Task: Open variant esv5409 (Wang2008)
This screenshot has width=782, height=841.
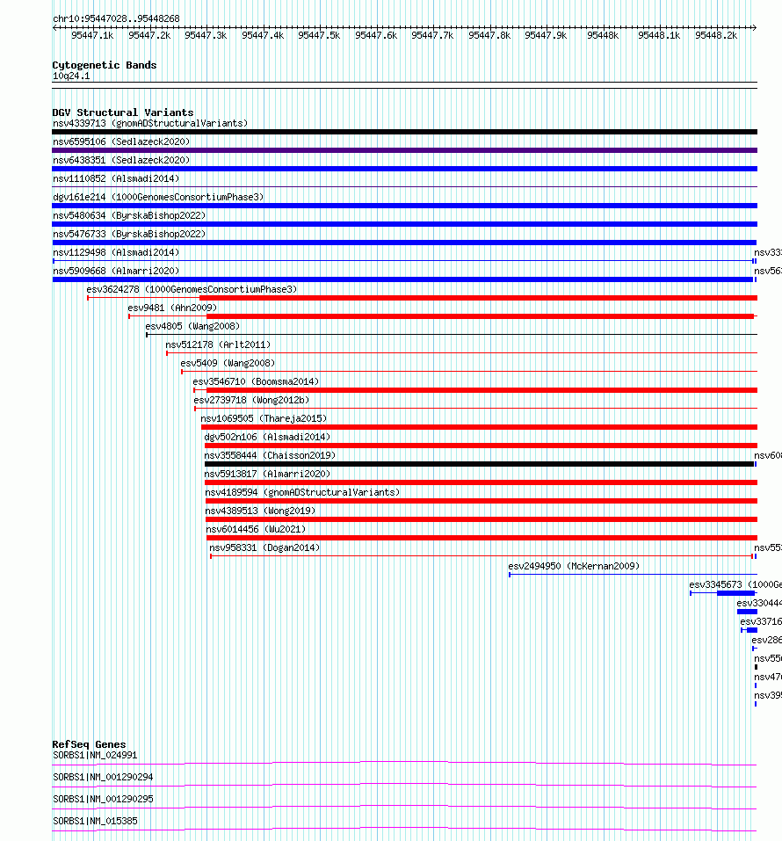Action: tap(228, 363)
